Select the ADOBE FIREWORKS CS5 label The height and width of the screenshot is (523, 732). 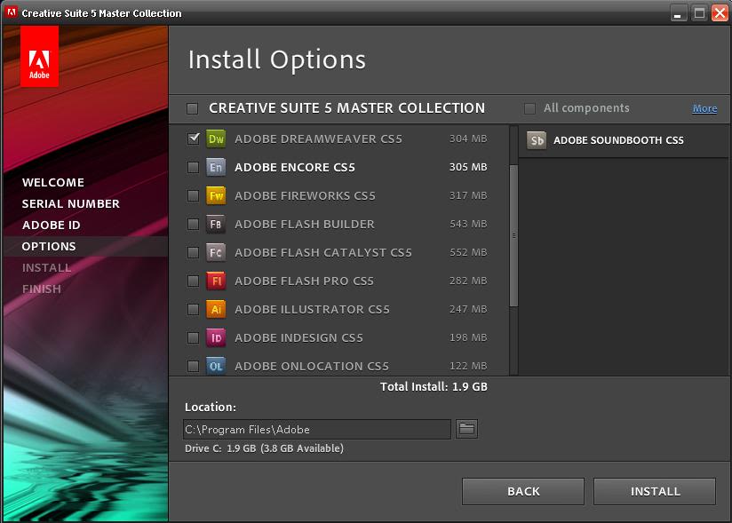pos(305,196)
